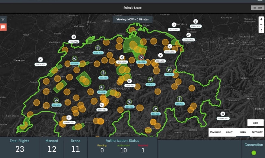This screenshot has height=158, width=265.
Task: Click the Drone flights count 11
Action: (75, 149)
